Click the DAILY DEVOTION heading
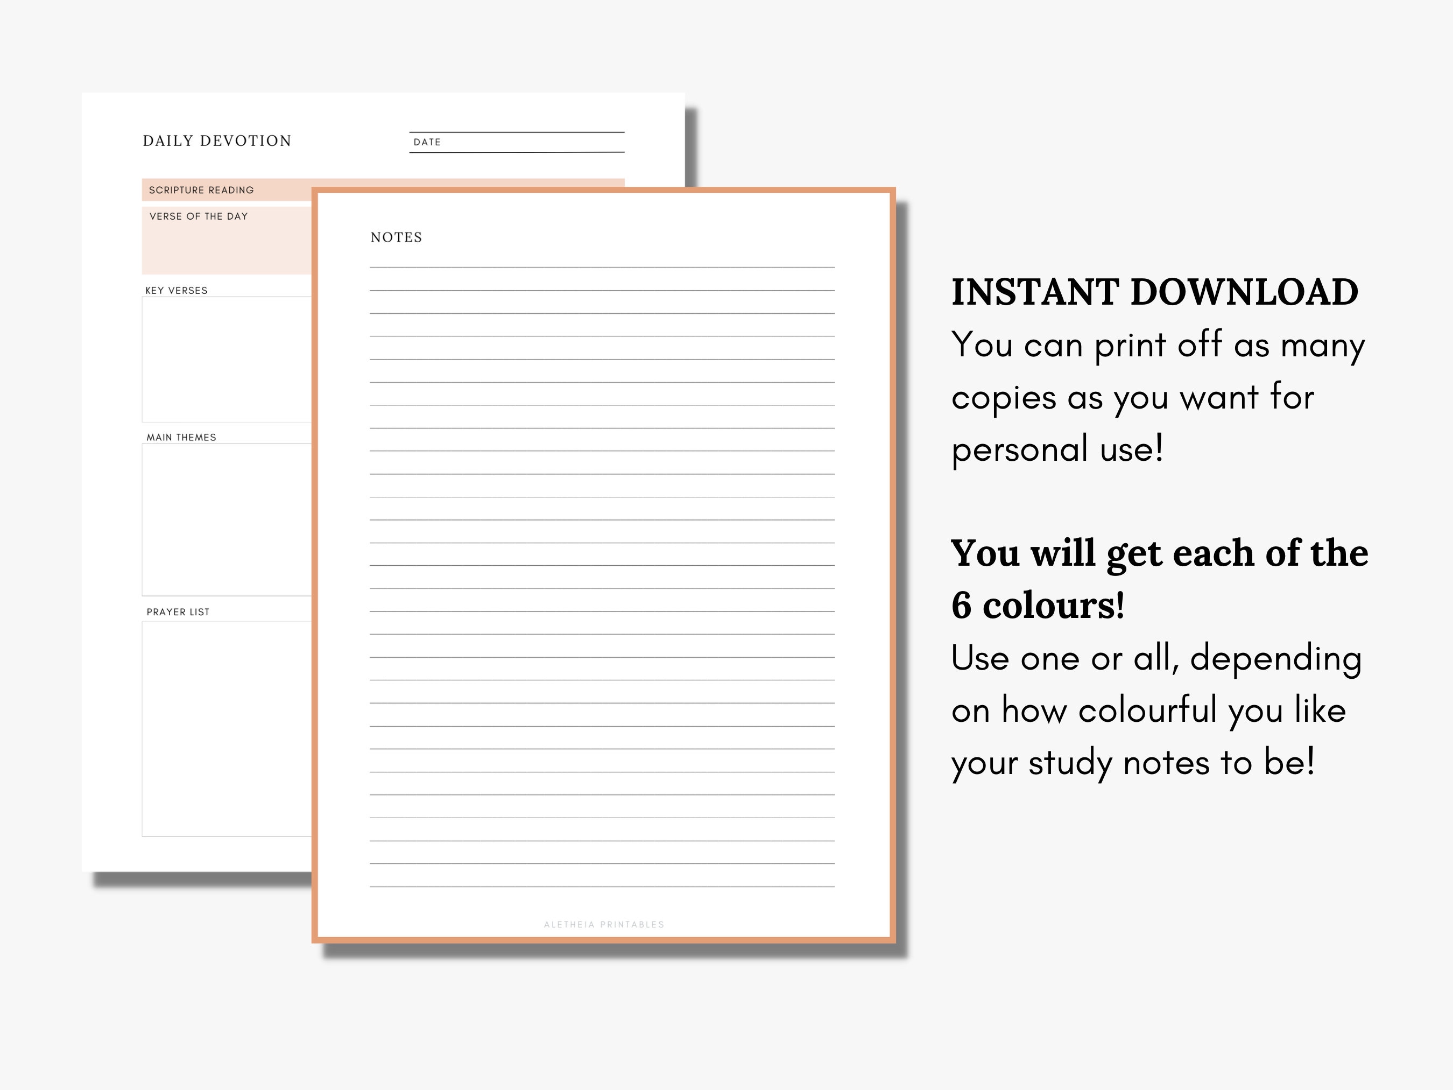This screenshot has height=1090, width=1453. coord(217,140)
